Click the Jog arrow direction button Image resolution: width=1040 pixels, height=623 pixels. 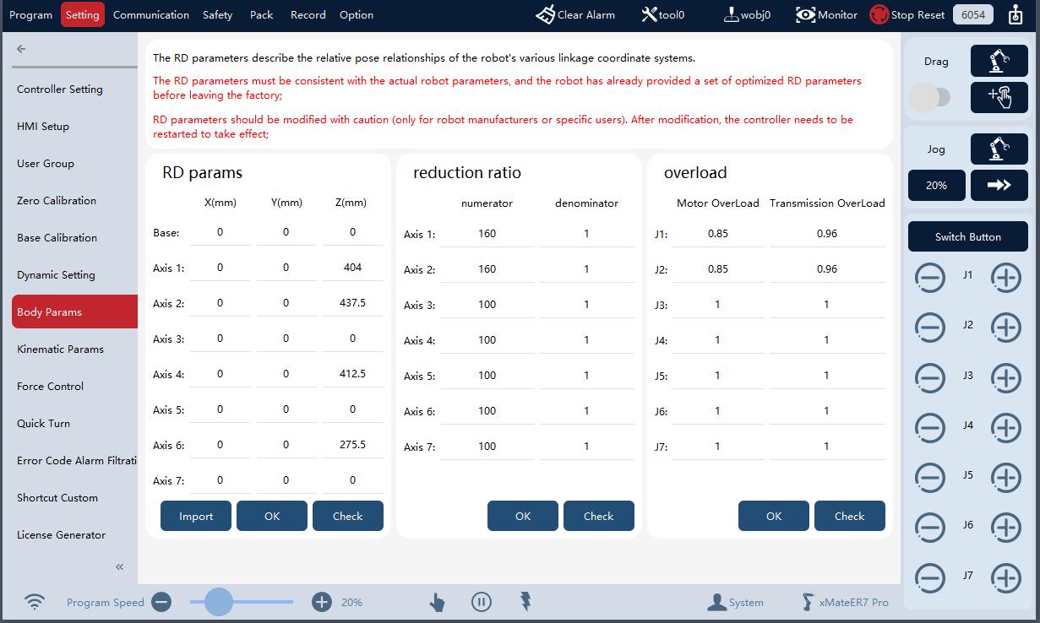point(999,185)
